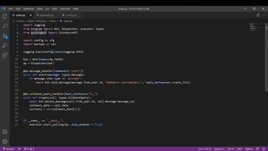268x151 pixels.
Task: Click on the word pycoingeck on line 3
Action: pos(39,33)
